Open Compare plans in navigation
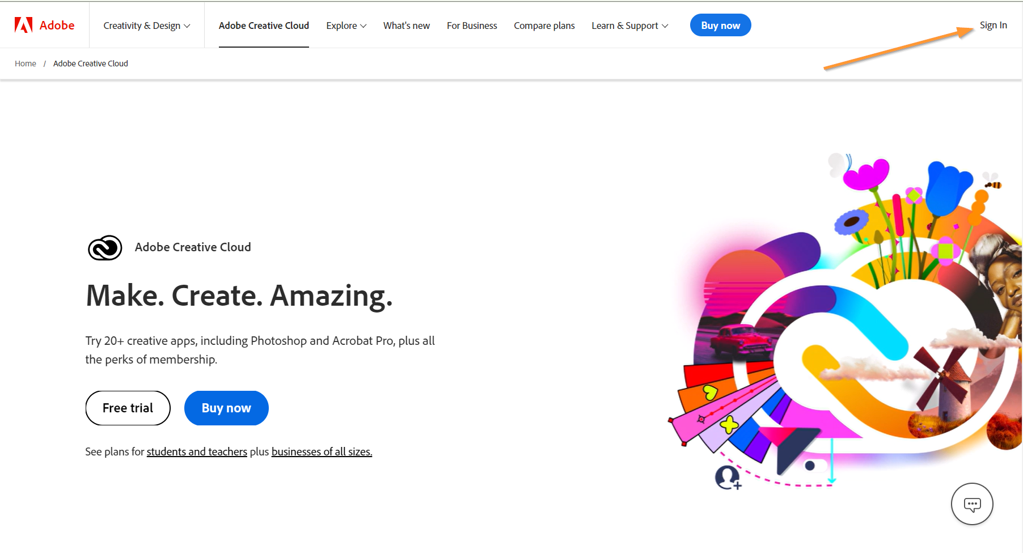The image size is (1023, 553). [544, 26]
